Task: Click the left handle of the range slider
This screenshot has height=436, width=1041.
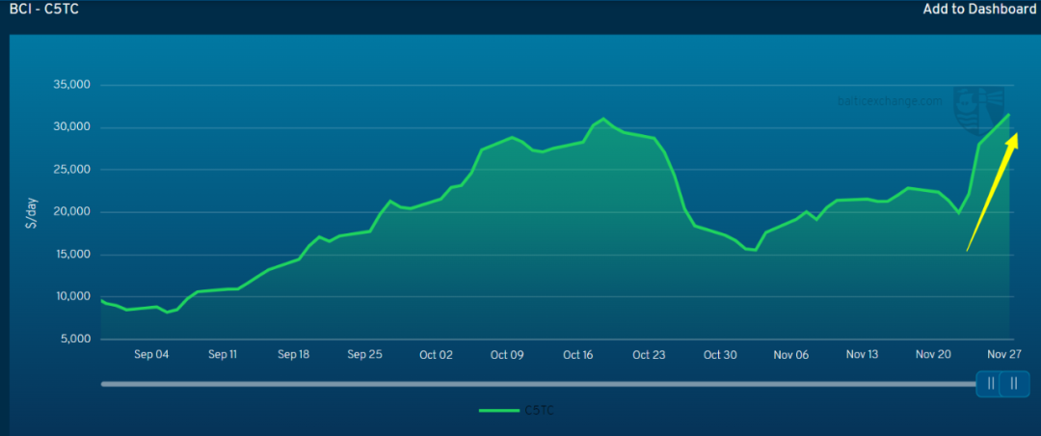Action: (990, 384)
